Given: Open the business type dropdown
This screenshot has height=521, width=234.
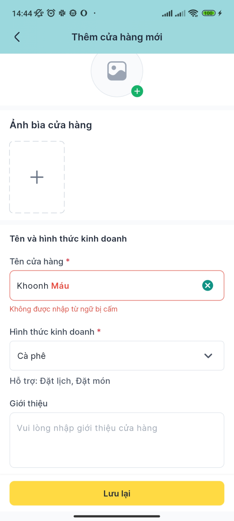Looking at the screenshot, I should click(x=117, y=356).
